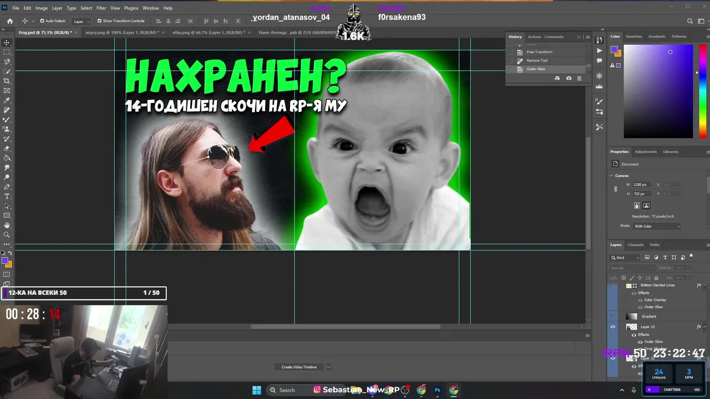
Task: Click the Home icon in options bar
Action: point(9,21)
